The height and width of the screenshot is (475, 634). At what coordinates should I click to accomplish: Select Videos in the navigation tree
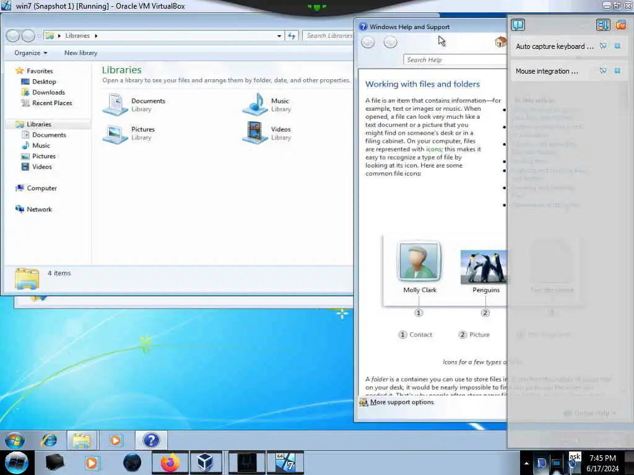coord(41,166)
